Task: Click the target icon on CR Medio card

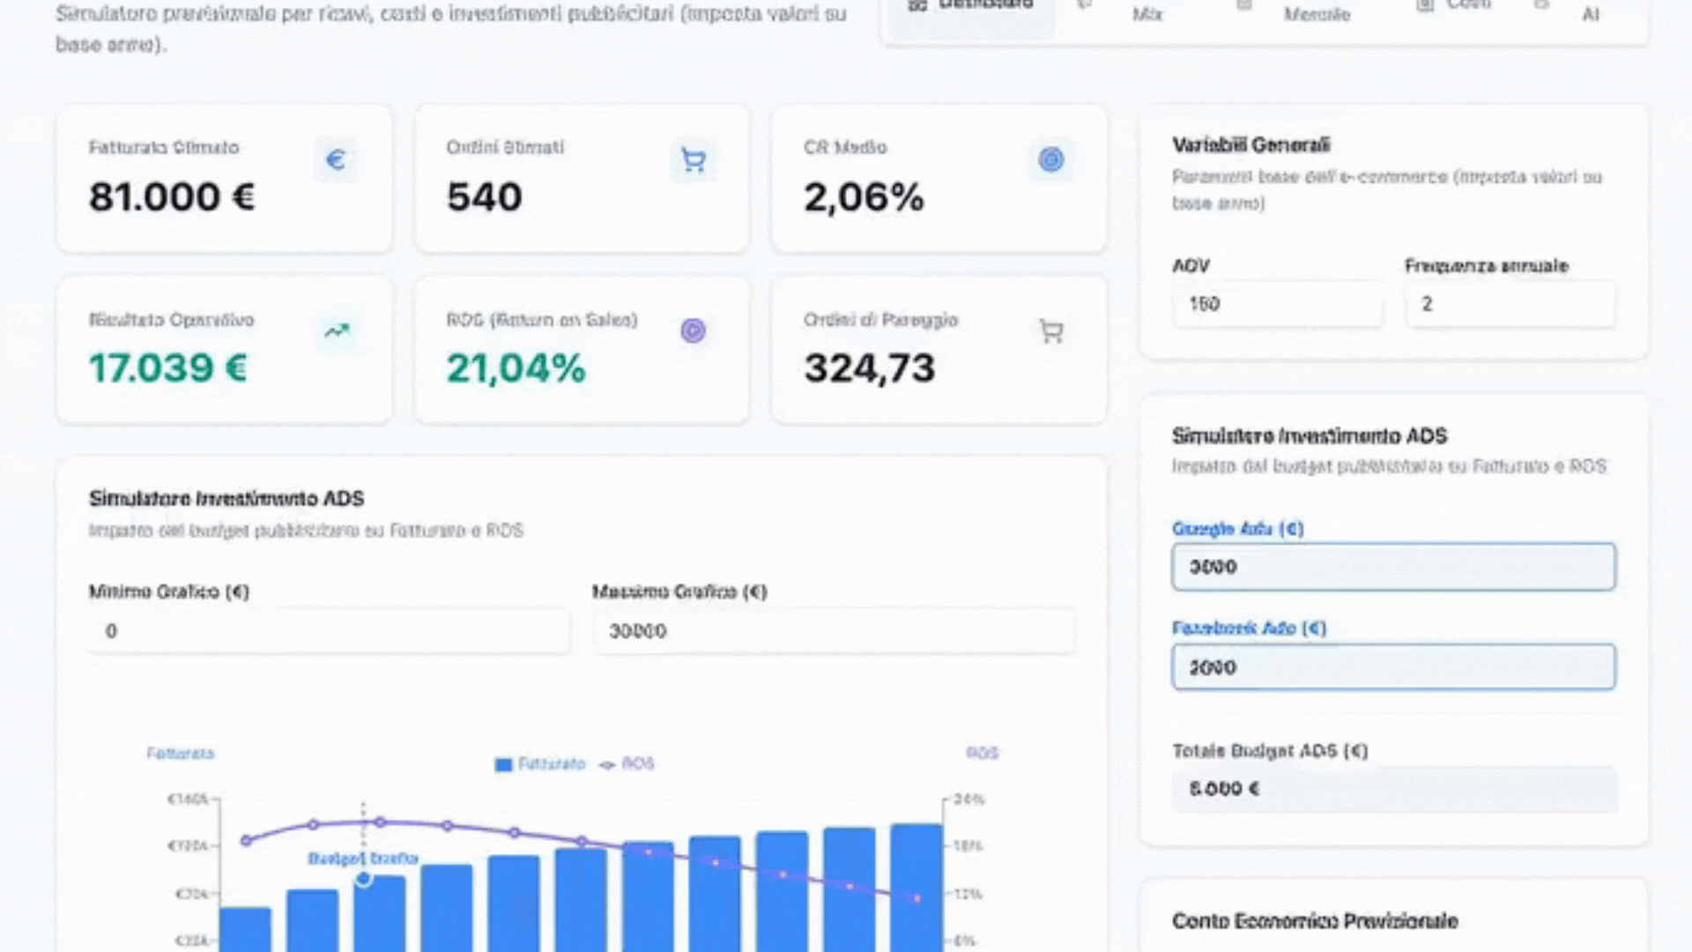Action: pyautogui.click(x=1050, y=160)
